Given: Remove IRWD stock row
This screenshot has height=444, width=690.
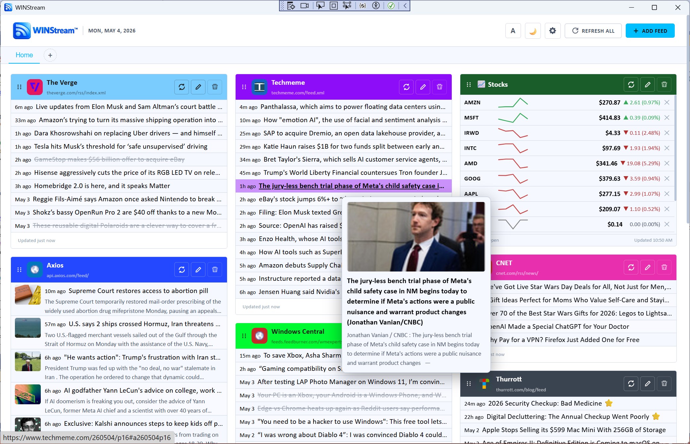Looking at the screenshot, I should click(667, 133).
